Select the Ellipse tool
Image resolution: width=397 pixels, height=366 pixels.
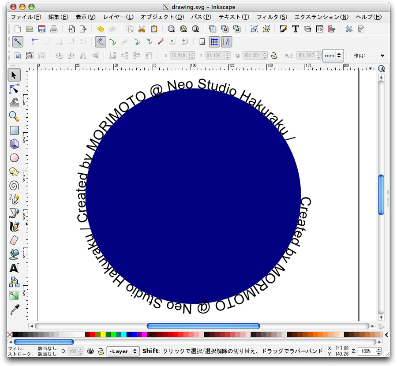(14, 158)
